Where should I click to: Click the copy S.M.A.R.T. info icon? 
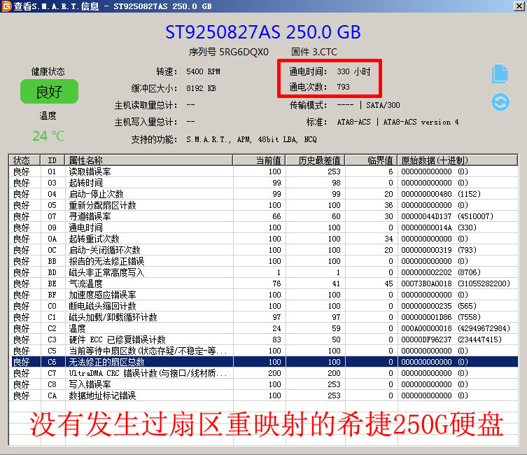tap(500, 73)
